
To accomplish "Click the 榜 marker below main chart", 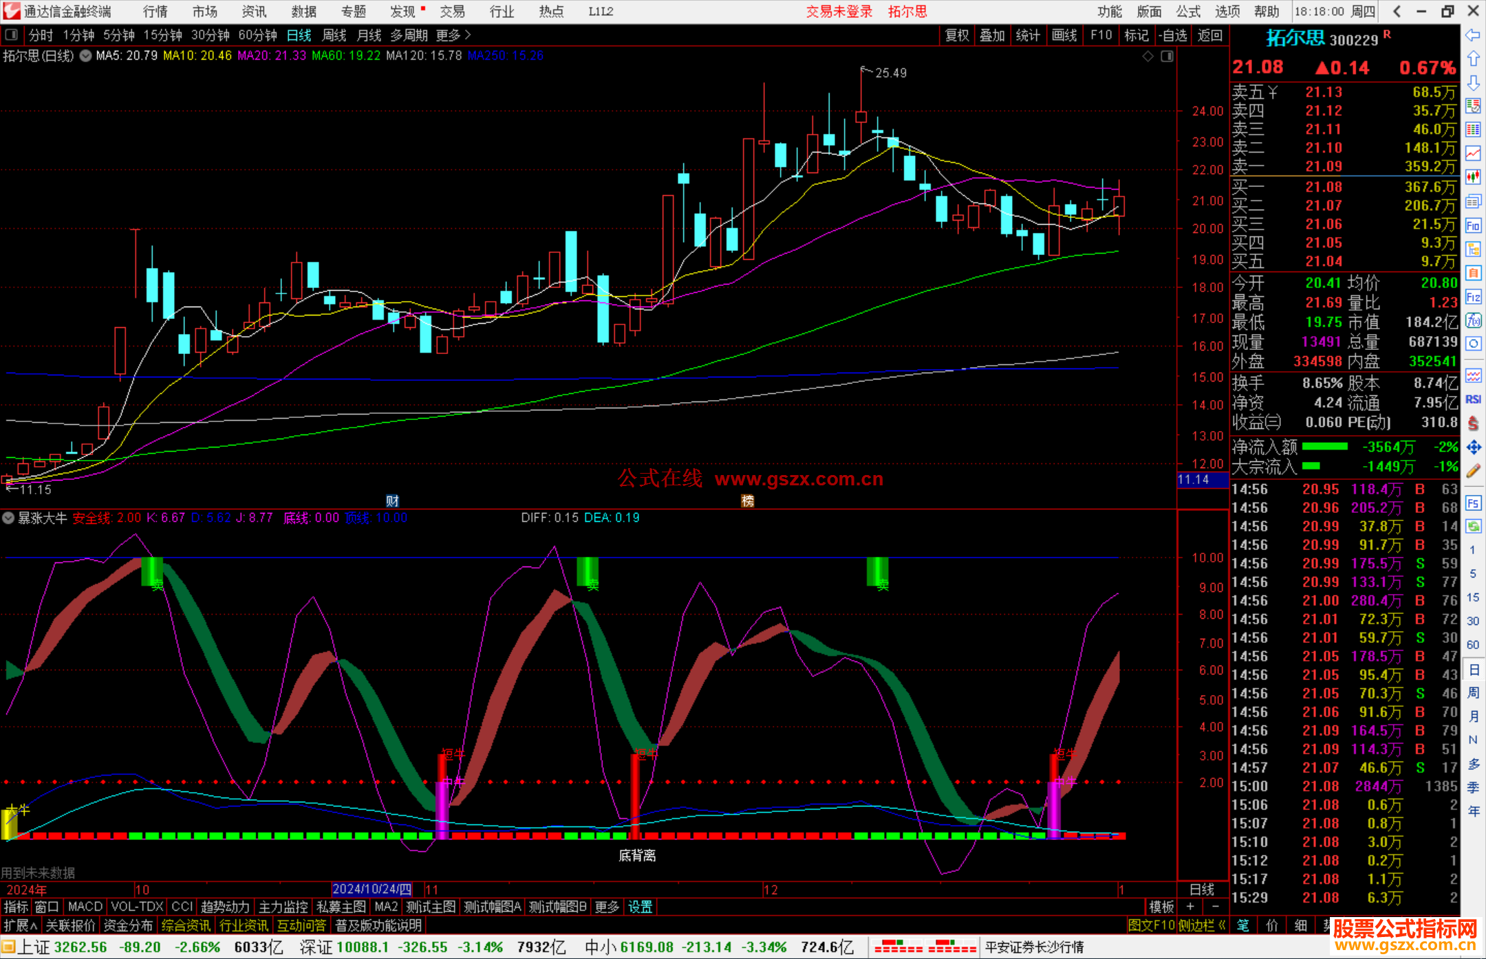I will [748, 500].
